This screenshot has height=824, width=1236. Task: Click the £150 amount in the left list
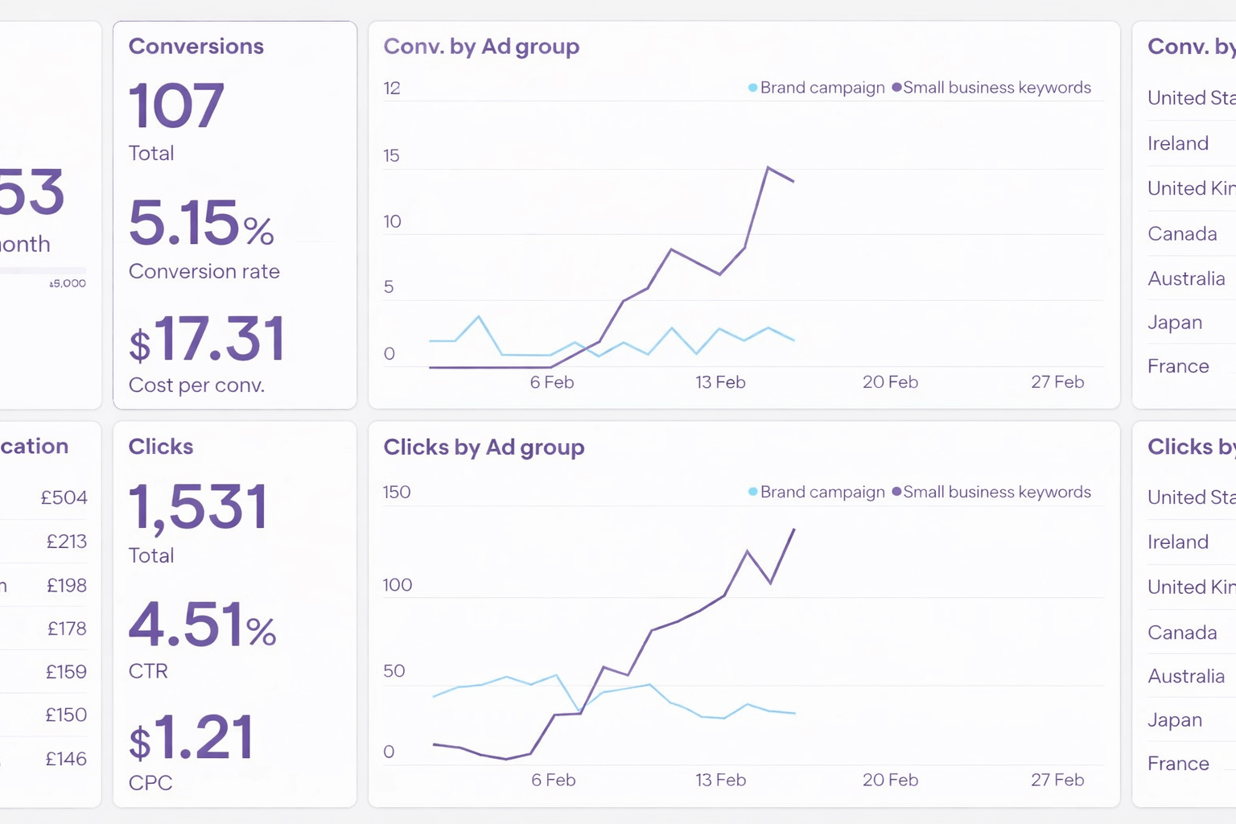coord(66,715)
